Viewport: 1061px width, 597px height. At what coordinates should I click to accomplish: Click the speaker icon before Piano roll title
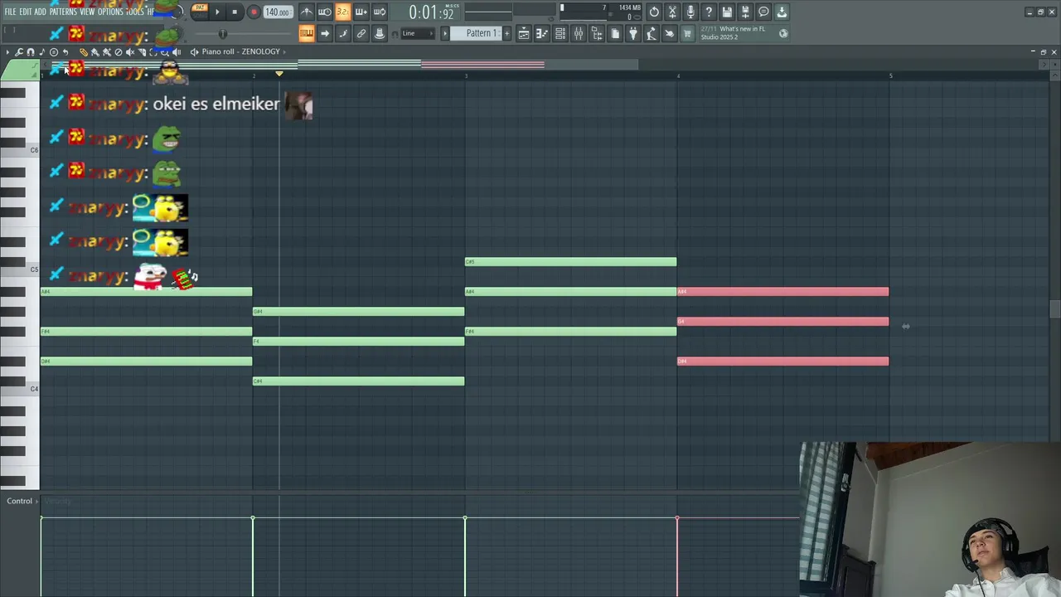click(195, 51)
